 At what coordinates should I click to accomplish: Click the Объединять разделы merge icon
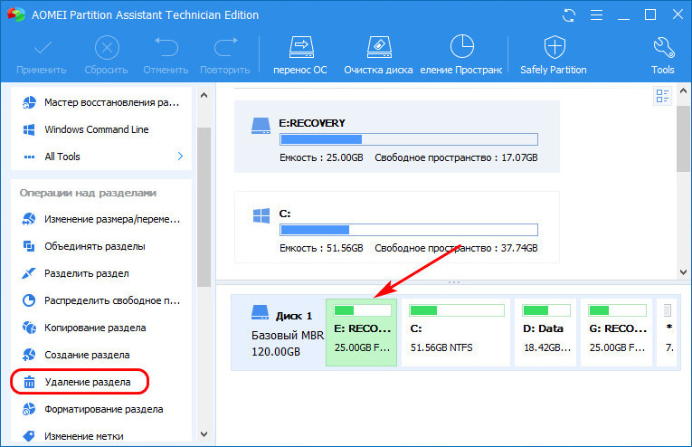[x=29, y=246]
